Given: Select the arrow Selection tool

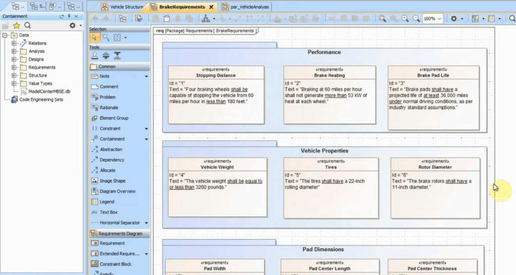Looking at the screenshot, I should 94,37.
